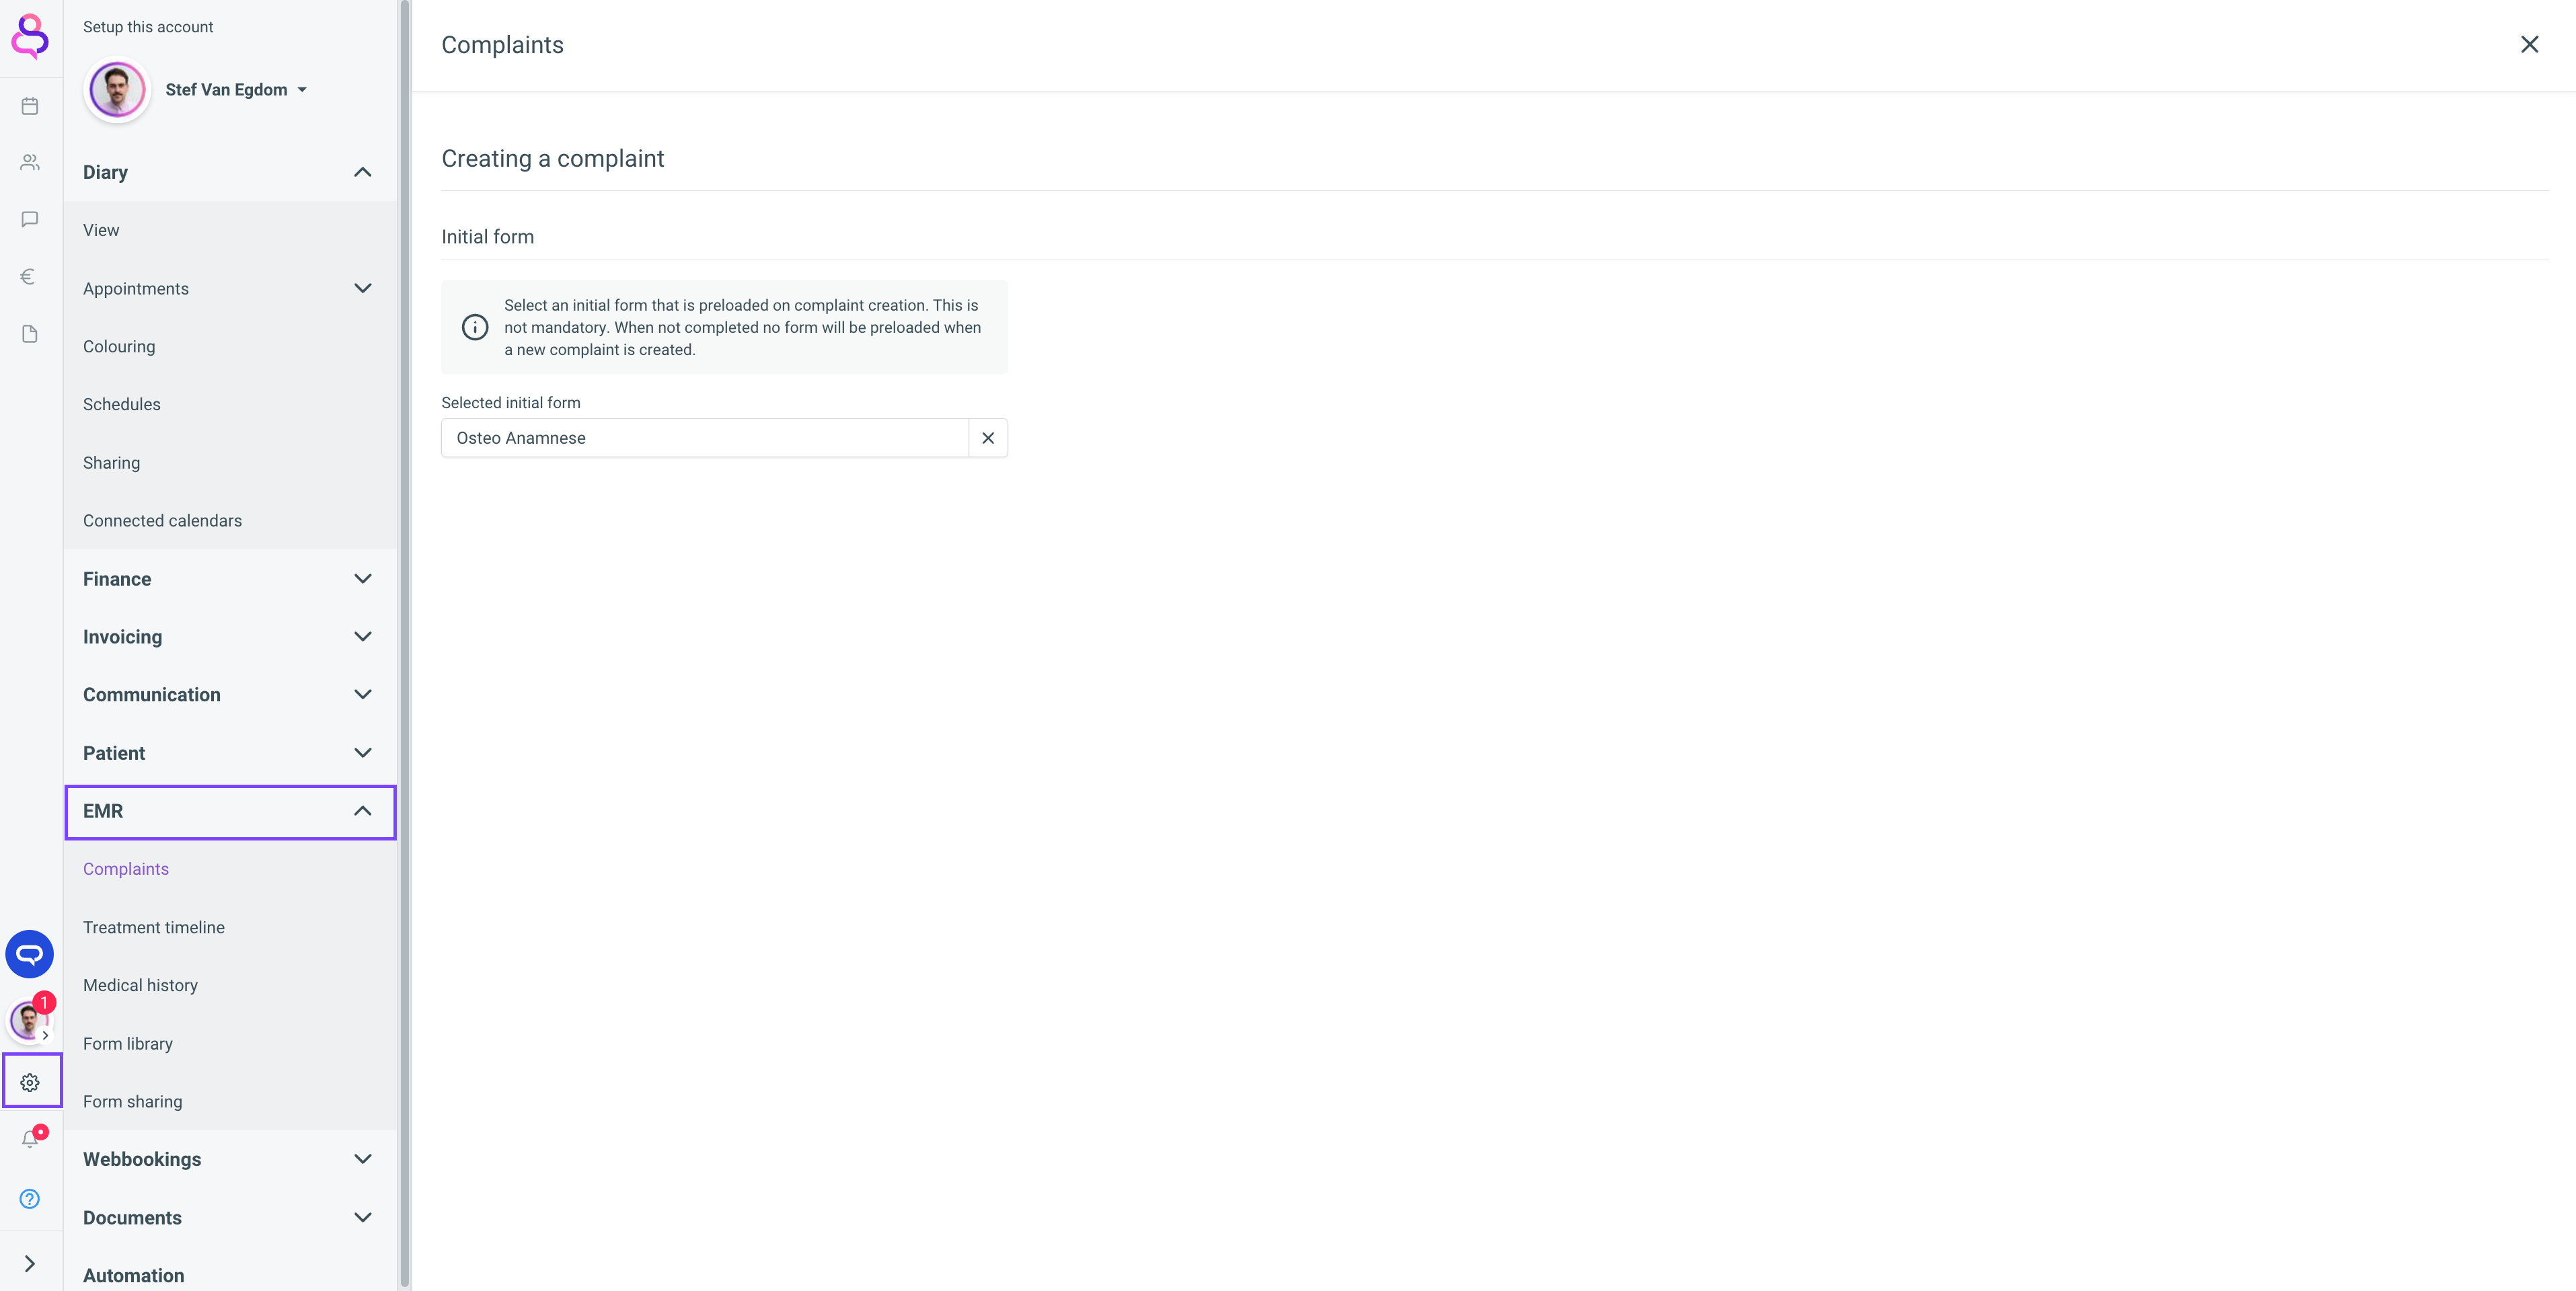Open the Colouring settings
The width and height of the screenshot is (2576, 1291).
[230, 346]
